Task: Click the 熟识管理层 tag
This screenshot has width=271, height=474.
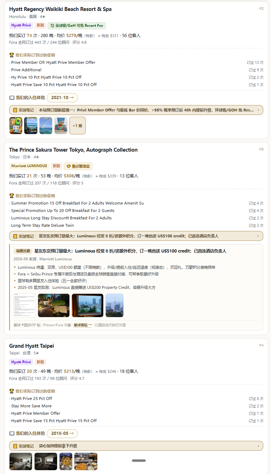Action: point(78,166)
